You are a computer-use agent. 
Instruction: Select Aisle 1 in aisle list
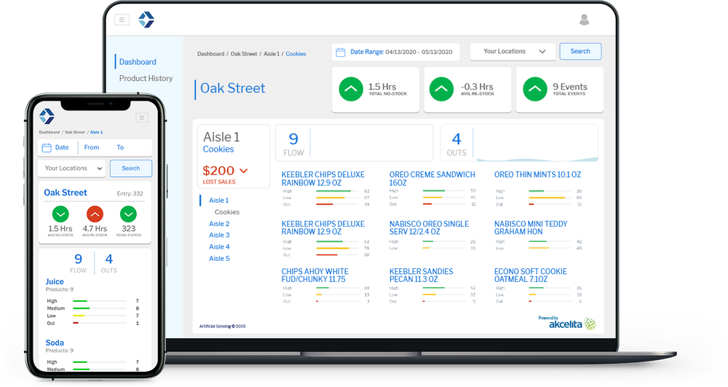click(x=218, y=200)
